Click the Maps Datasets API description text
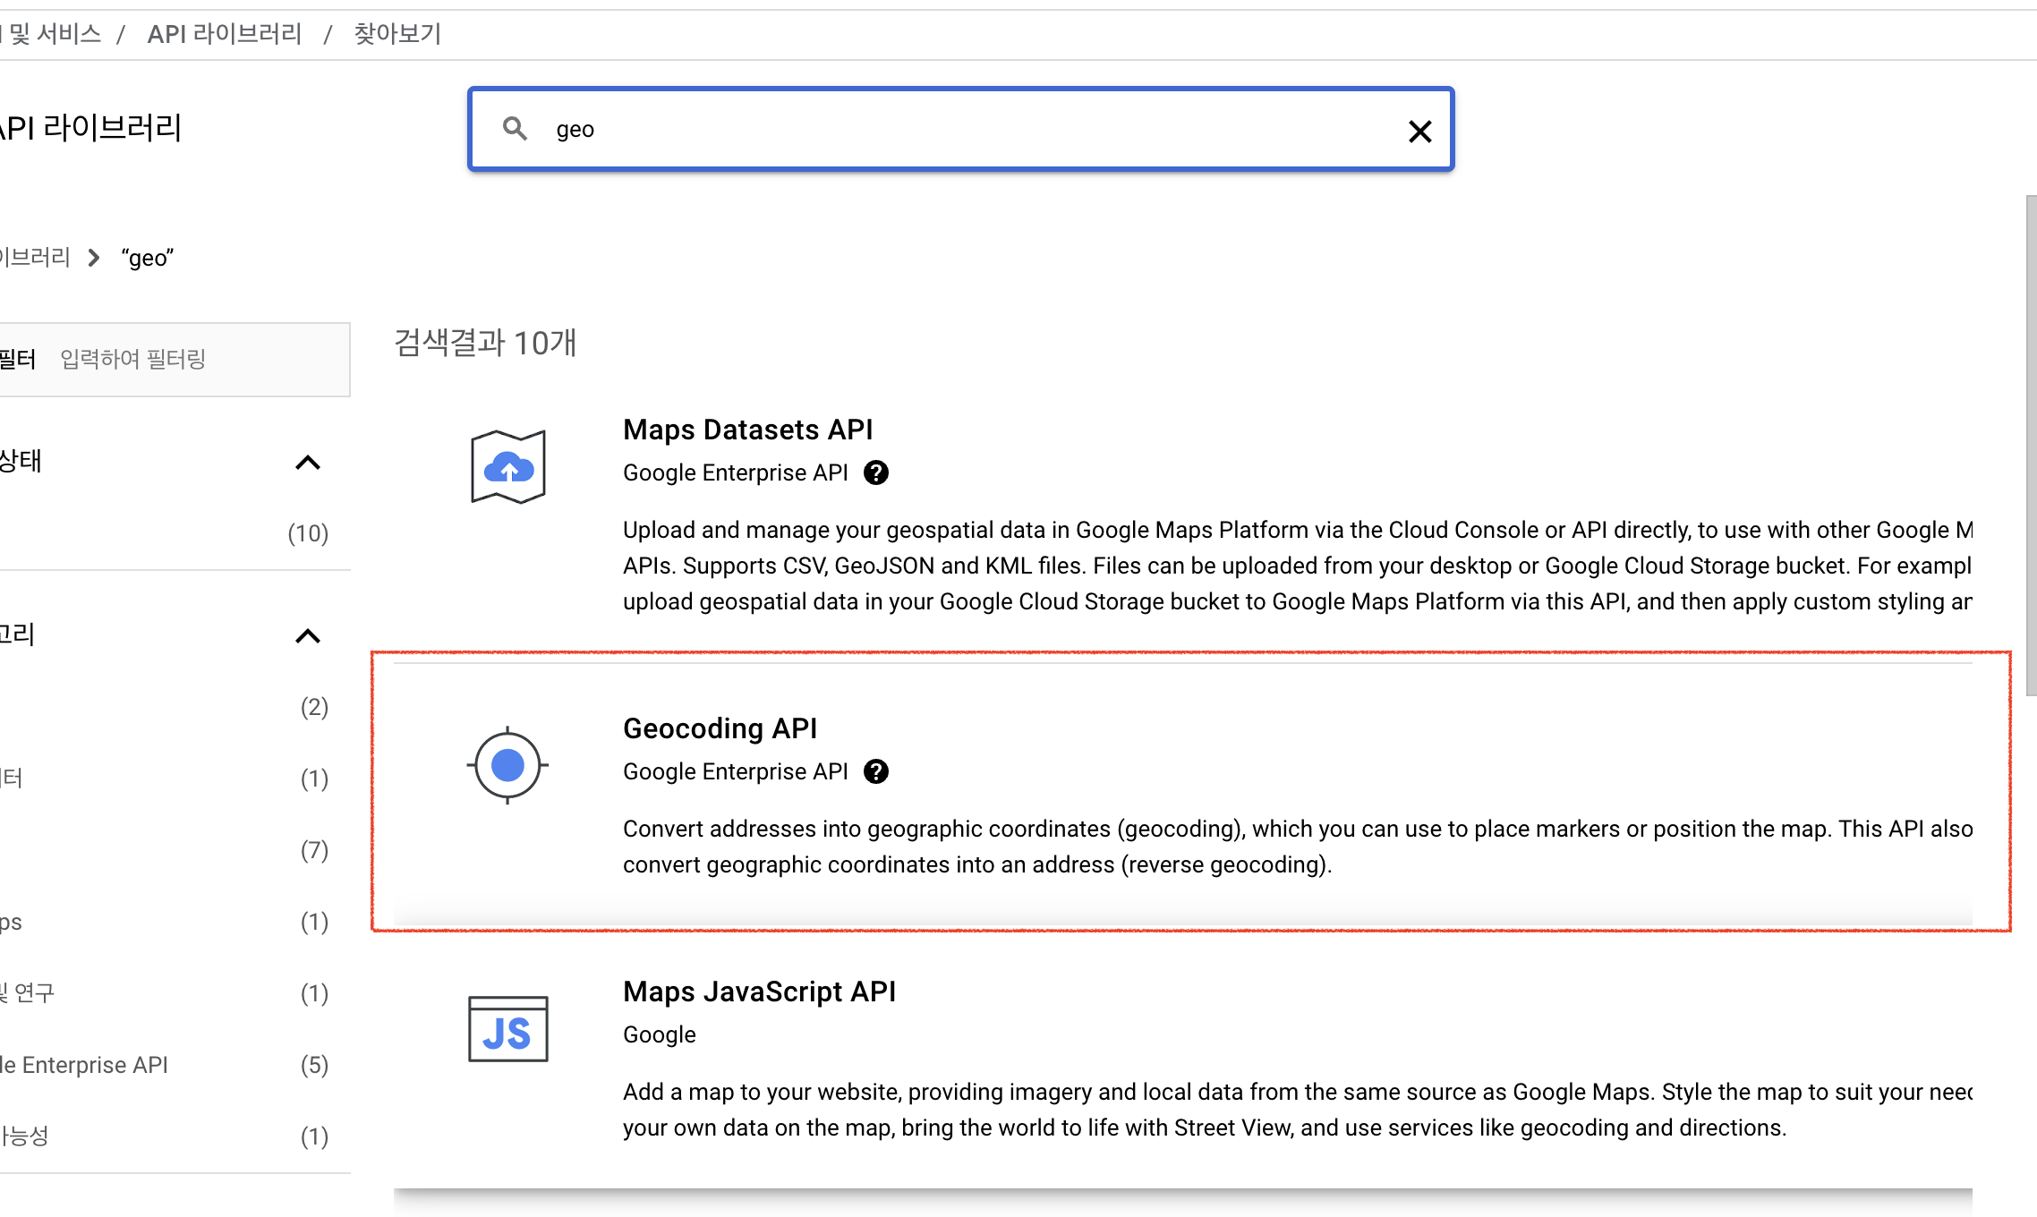The image size is (2037, 1217). (1298, 566)
